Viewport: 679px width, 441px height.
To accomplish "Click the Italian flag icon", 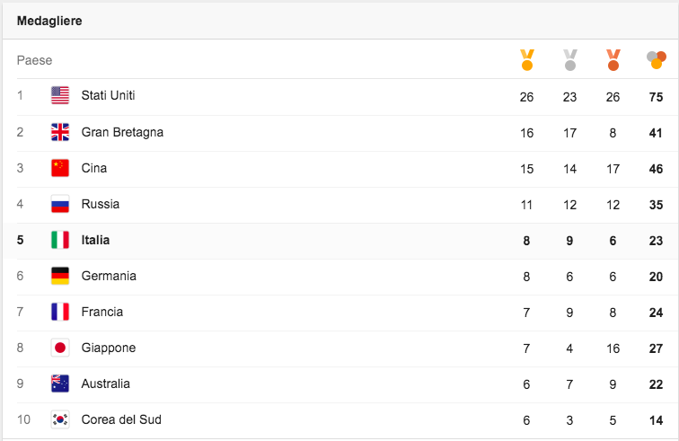I will point(60,240).
